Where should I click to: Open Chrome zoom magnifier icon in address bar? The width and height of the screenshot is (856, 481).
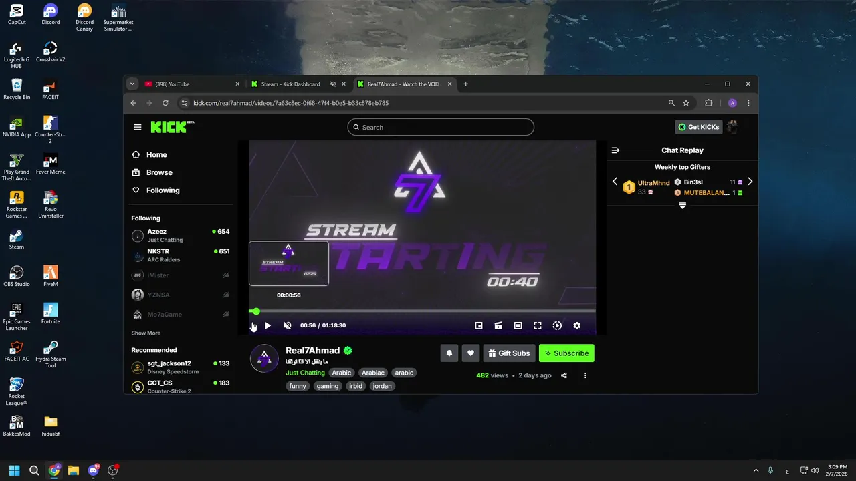671,103
